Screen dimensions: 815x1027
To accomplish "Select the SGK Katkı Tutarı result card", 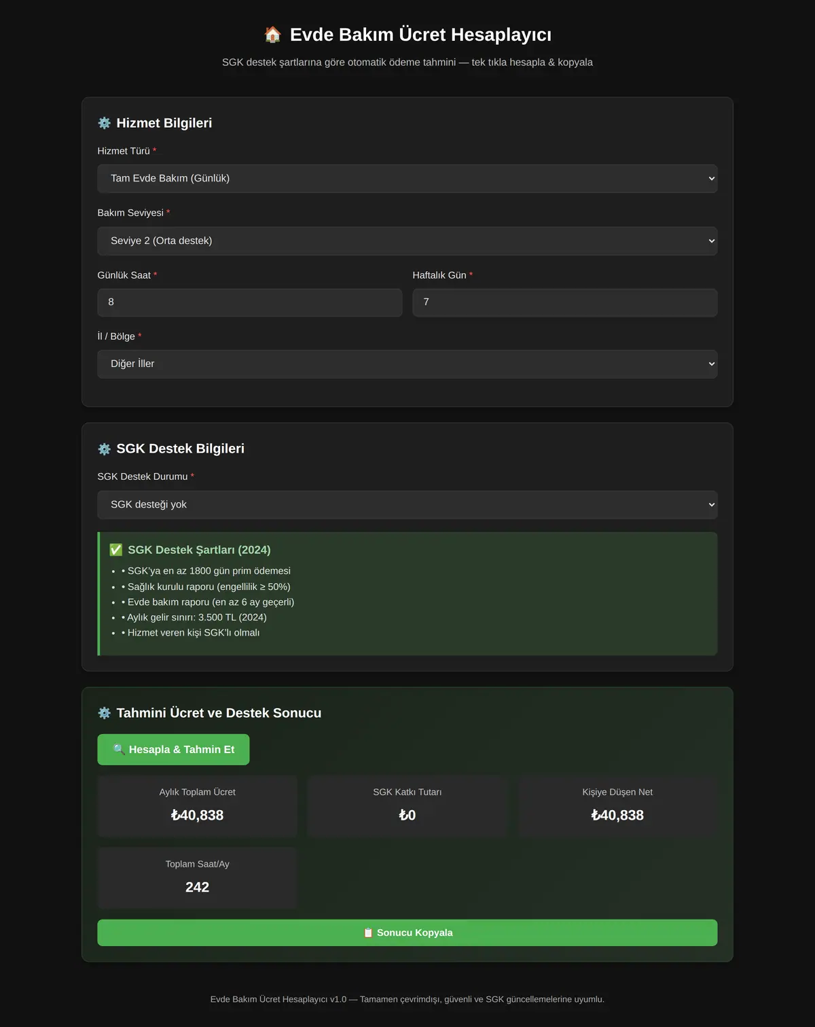I will (x=407, y=806).
